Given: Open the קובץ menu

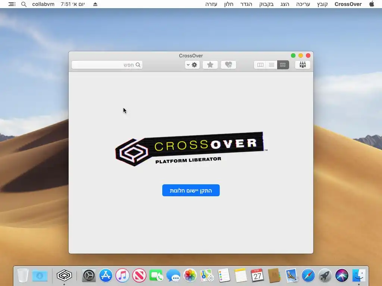Looking at the screenshot, I should coord(322,4).
